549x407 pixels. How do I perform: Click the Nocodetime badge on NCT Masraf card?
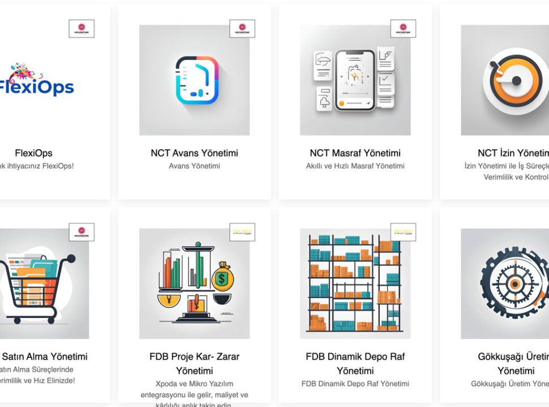403,29
